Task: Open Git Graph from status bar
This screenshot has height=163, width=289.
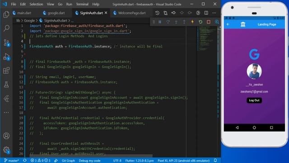Action: pos(68,161)
